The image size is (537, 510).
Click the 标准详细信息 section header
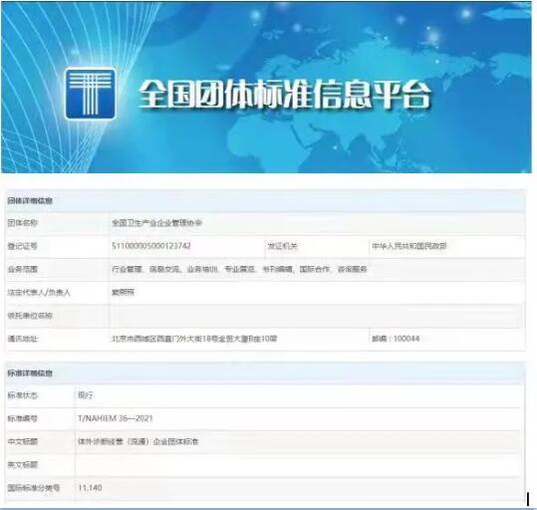click(30, 373)
